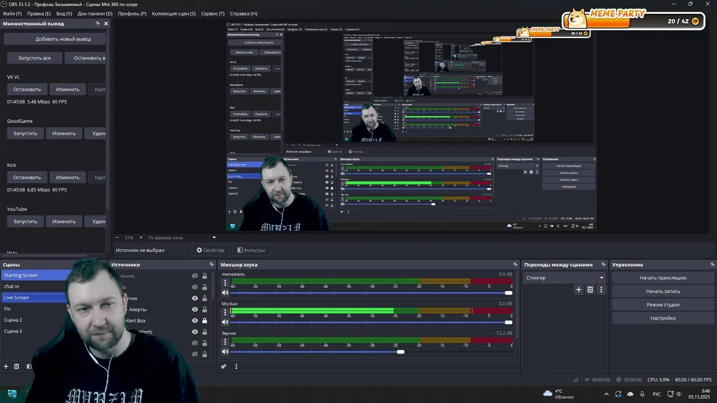Start the GoodGame output
This screenshot has height=403, width=717.
pos(25,133)
